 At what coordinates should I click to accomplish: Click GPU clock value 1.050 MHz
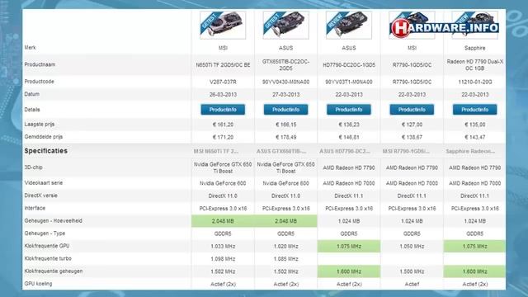click(x=412, y=247)
